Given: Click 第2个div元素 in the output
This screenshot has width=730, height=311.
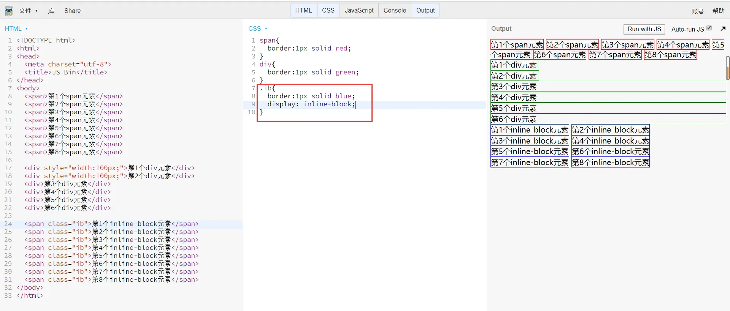Looking at the screenshot, I should point(514,76).
